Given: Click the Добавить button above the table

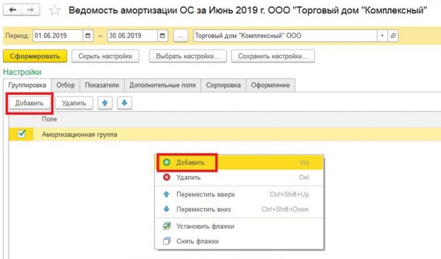Looking at the screenshot, I should point(30,103).
